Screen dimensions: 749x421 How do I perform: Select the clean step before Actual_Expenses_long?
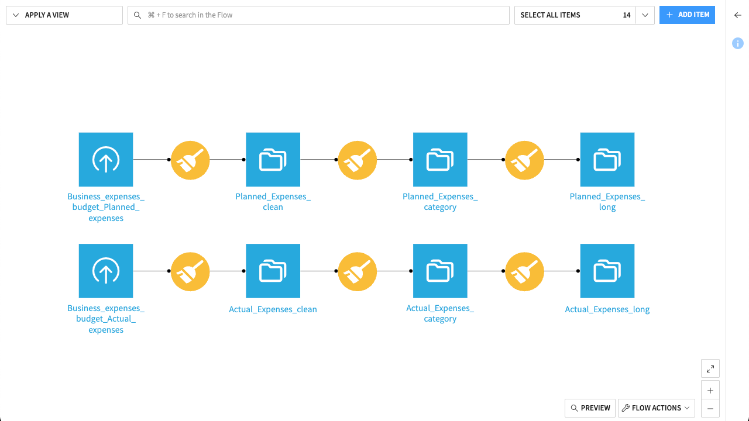[x=524, y=271]
